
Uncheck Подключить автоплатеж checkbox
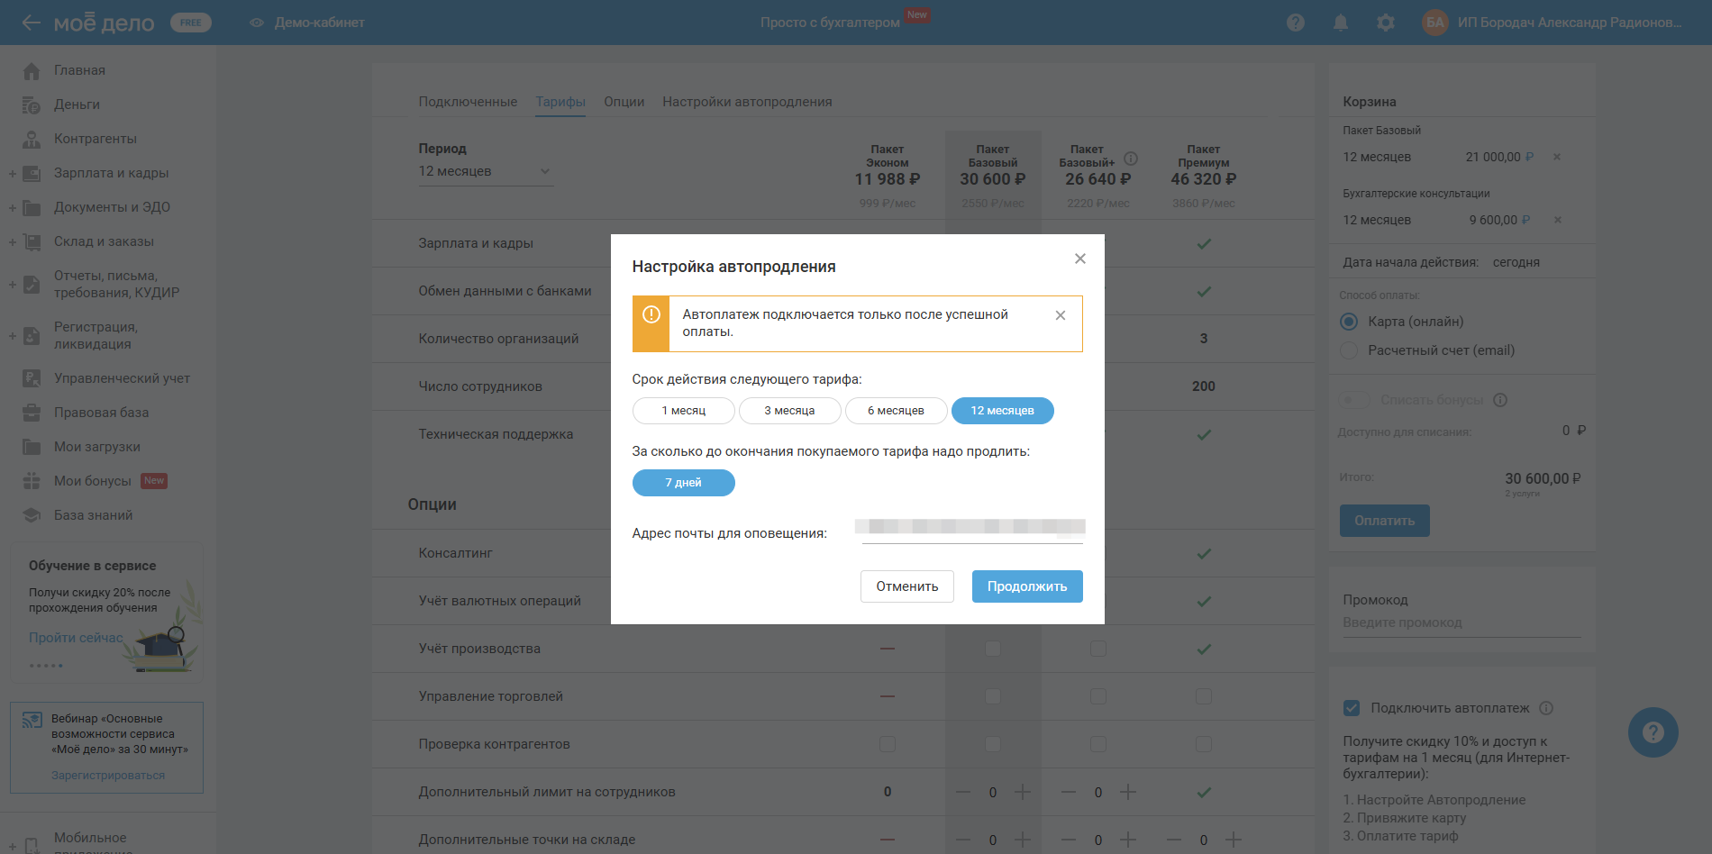pos(1352,708)
